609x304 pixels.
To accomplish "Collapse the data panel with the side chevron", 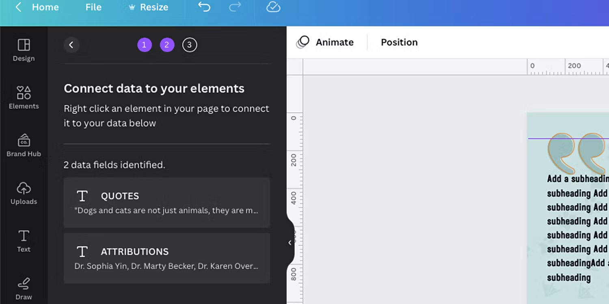I will pos(289,242).
